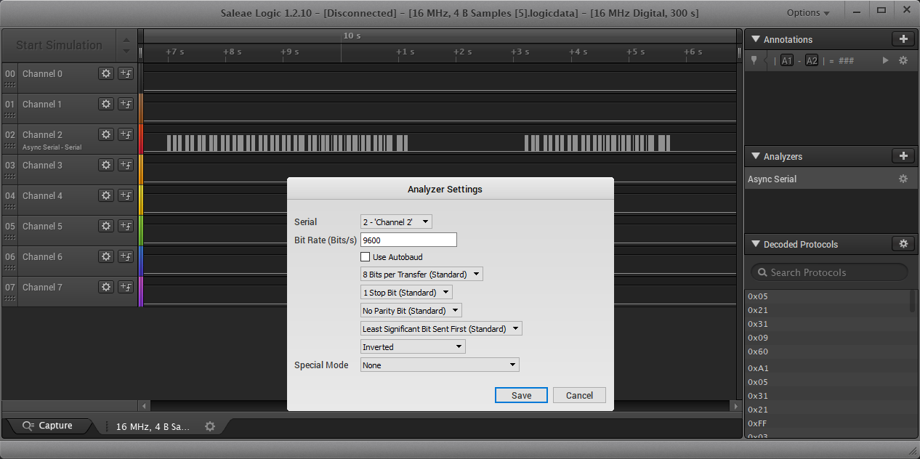This screenshot has width=920, height=459.
Task: Set trigger edge on Channel 1
Action: [x=126, y=104]
